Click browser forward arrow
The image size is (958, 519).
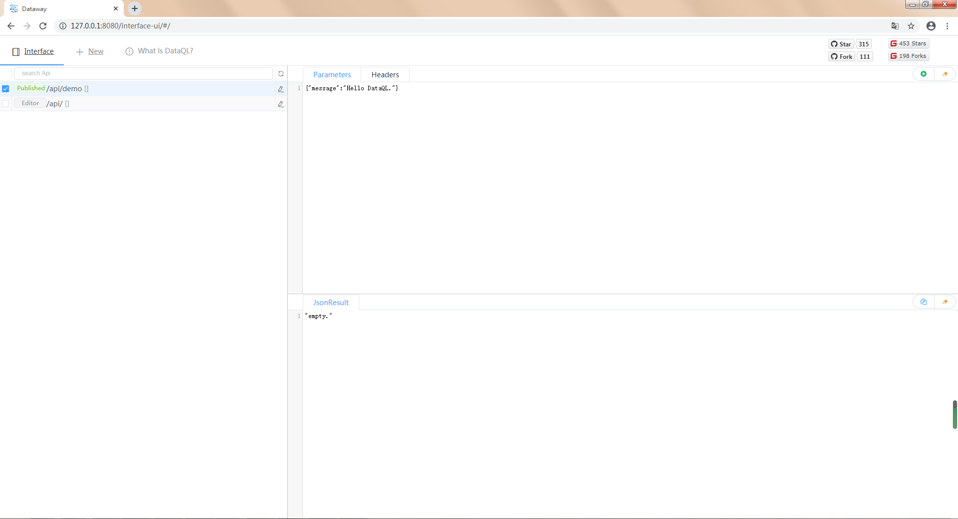27,26
